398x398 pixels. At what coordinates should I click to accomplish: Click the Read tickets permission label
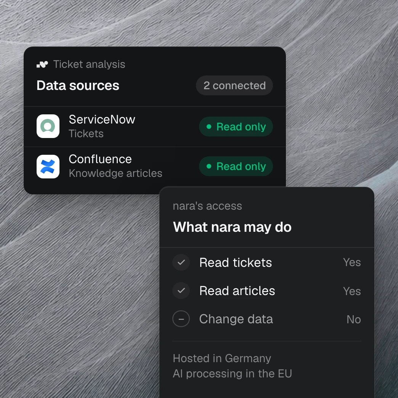pos(236,262)
